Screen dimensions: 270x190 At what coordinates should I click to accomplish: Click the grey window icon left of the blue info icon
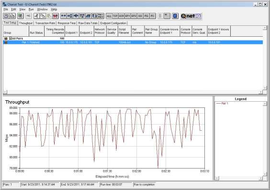tap(167, 16)
